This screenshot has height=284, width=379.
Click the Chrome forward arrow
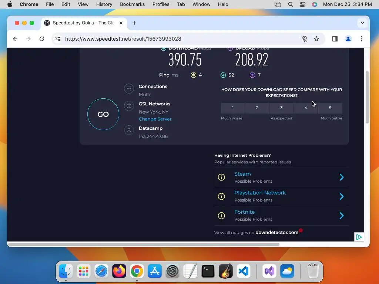(x=28, y=39)
